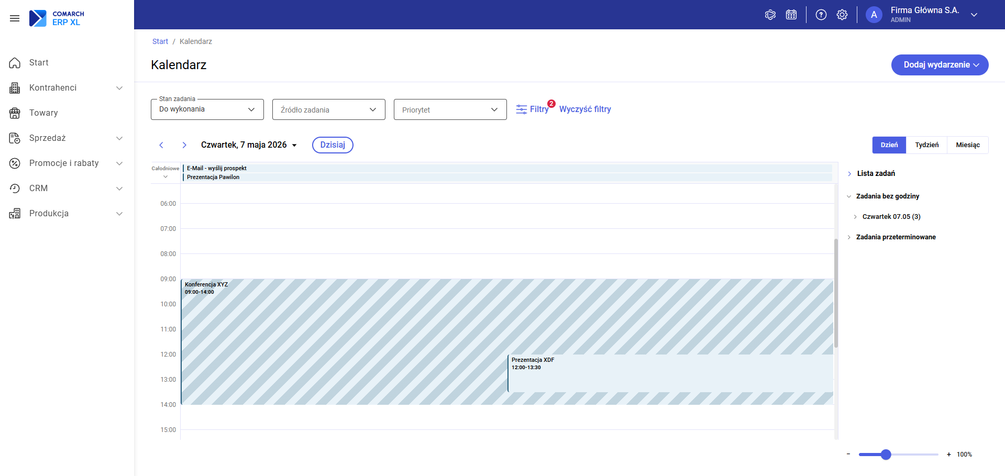The height and width of the screenshot is (476, 1005).
Task: Adjust the calendar zoom slider
Action: tap(886, 455)
